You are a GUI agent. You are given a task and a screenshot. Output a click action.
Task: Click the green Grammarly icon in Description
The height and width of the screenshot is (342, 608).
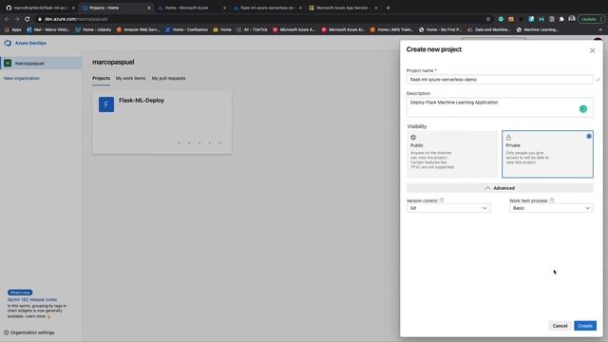tap(583, 109)
